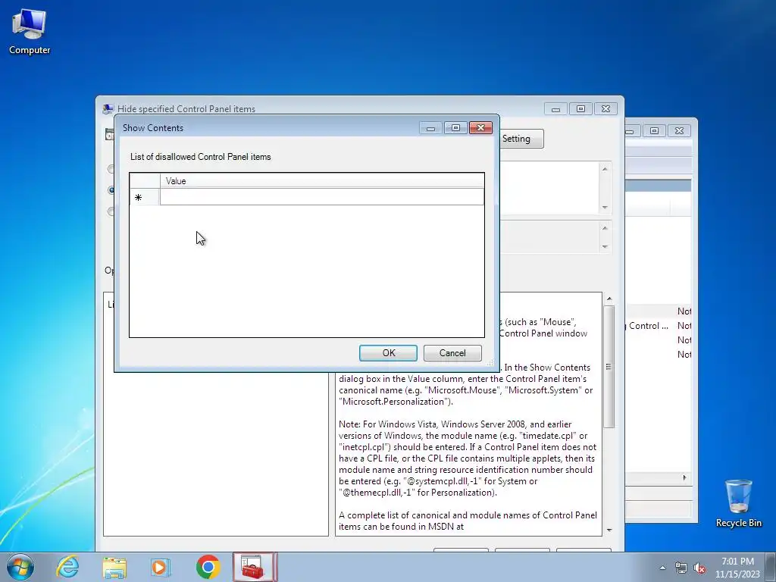Minimize the Show Contents dialog

430,128
